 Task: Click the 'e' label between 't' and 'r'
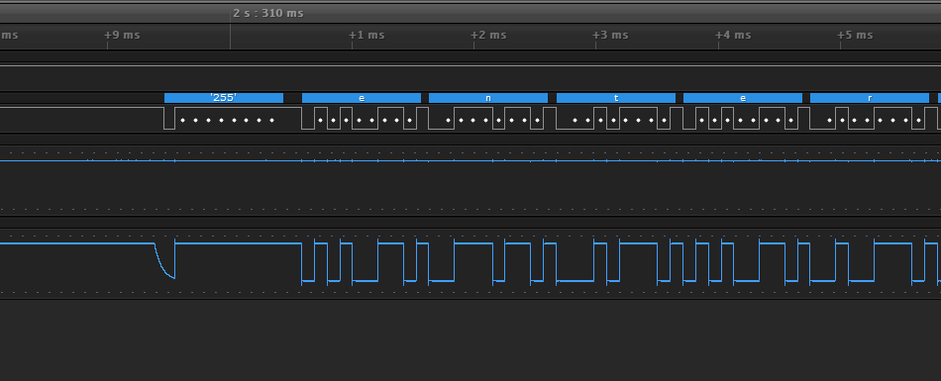(742, 98)
